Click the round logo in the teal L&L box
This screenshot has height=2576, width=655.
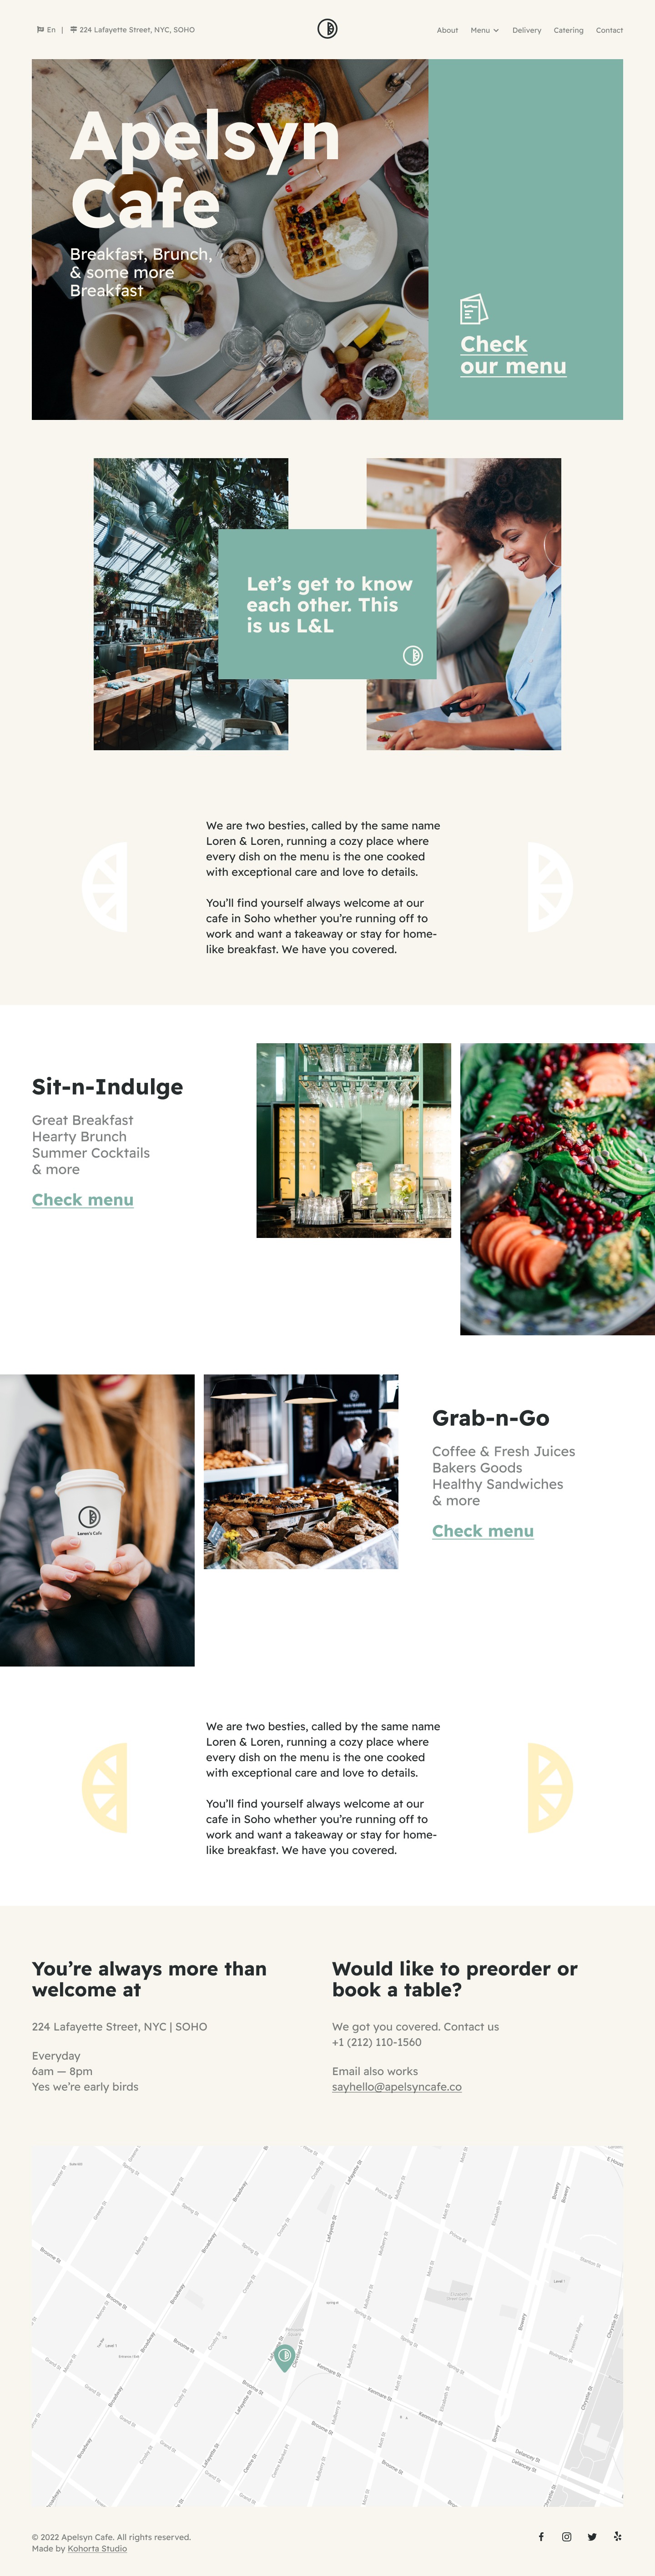(x=413, y=655)
